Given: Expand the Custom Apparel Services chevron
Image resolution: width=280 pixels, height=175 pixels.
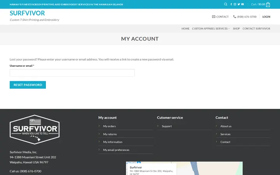Looking at the screenshot, I should (x=229, y=28).
